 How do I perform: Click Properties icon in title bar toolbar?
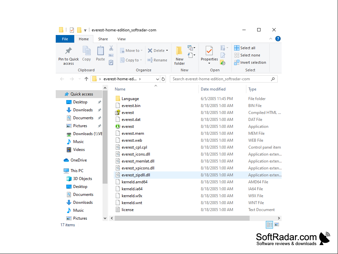pyautogui.click(x=72, y=30)
